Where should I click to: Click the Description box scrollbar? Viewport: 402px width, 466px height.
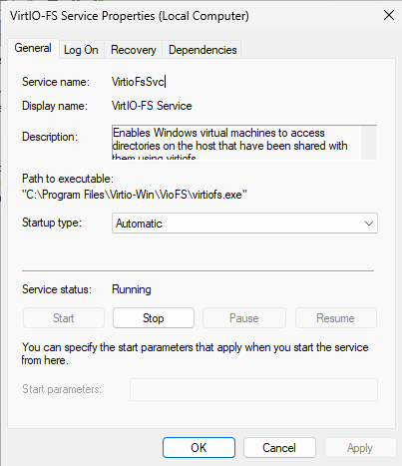tap(369, 143)
